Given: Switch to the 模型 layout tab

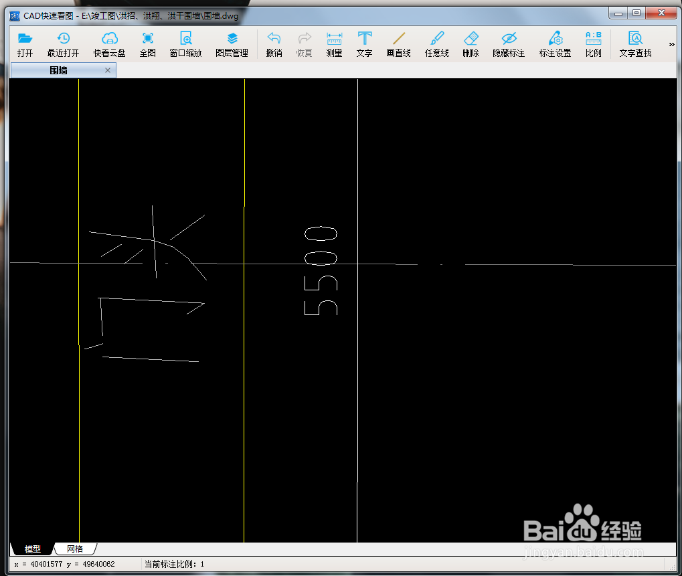Looking at the screenshot, I should [33, 549].
